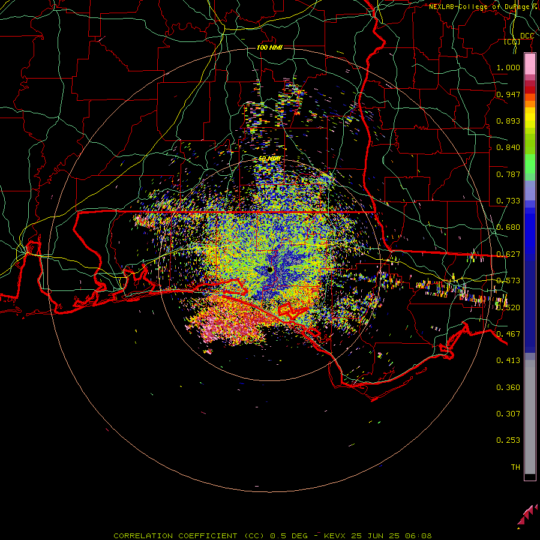
Task: Click the 0.520 scale value
Action: click(x=508, y=308)
